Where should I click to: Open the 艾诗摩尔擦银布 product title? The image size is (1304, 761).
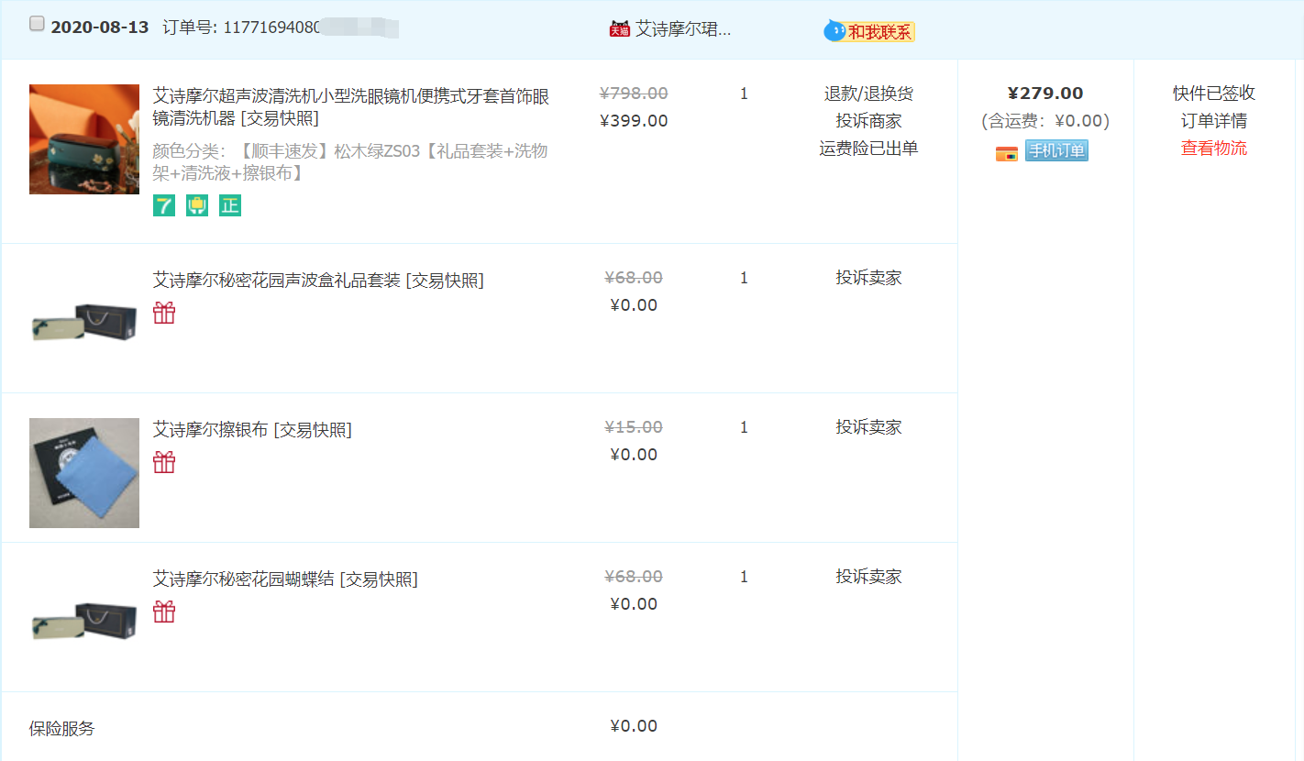(x=211, y=429)
